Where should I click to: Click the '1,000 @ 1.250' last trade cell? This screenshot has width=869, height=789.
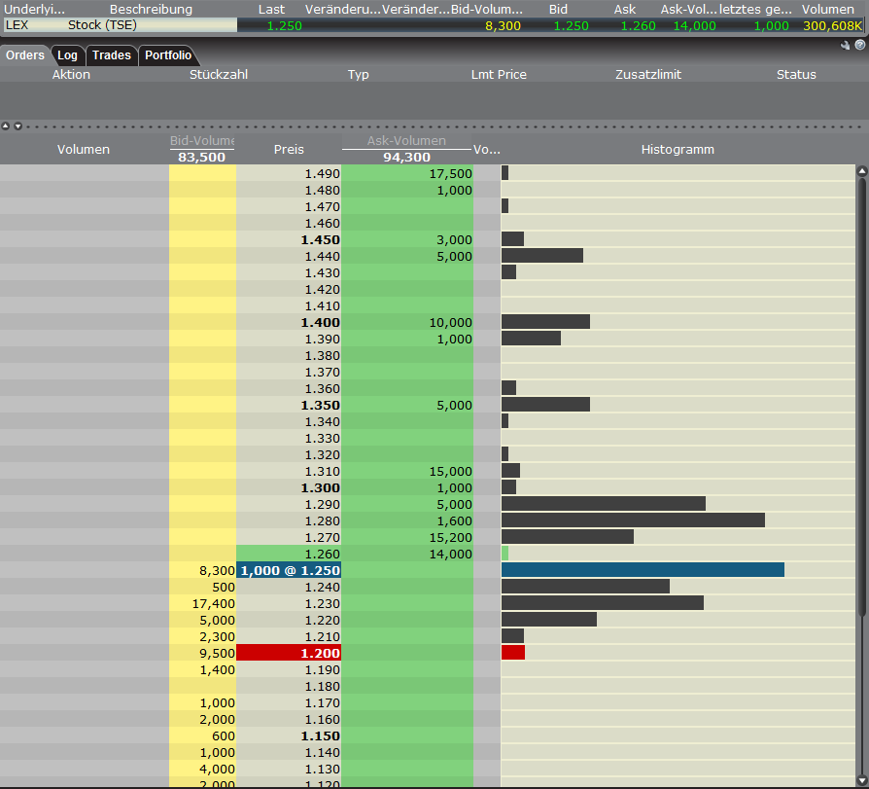coord(289,570)
